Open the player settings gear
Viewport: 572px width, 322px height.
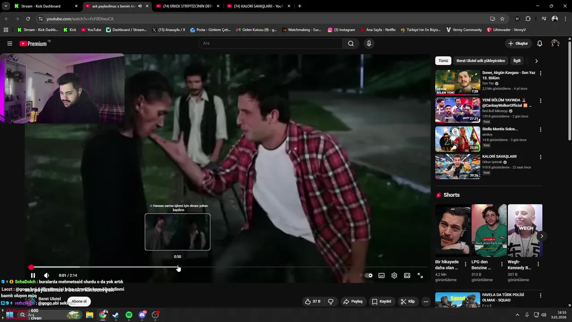394,275
